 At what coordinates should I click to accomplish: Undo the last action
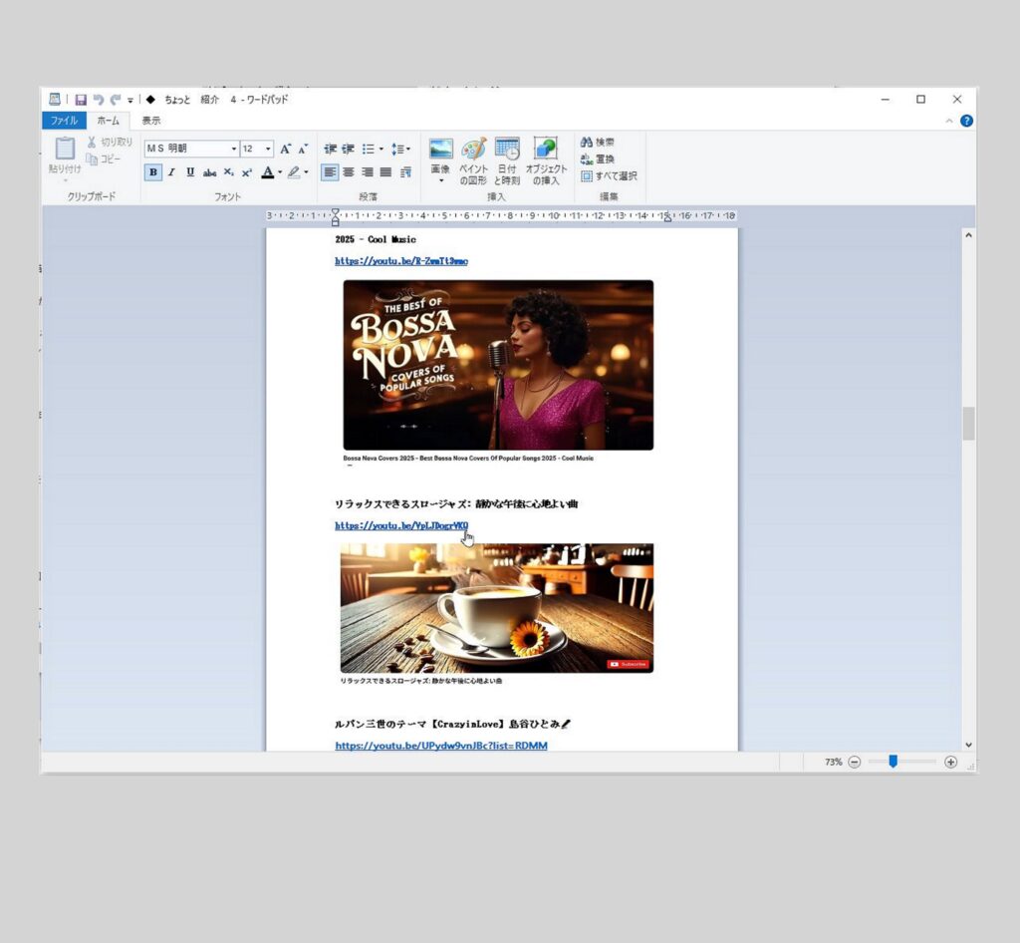coord(99,100)
